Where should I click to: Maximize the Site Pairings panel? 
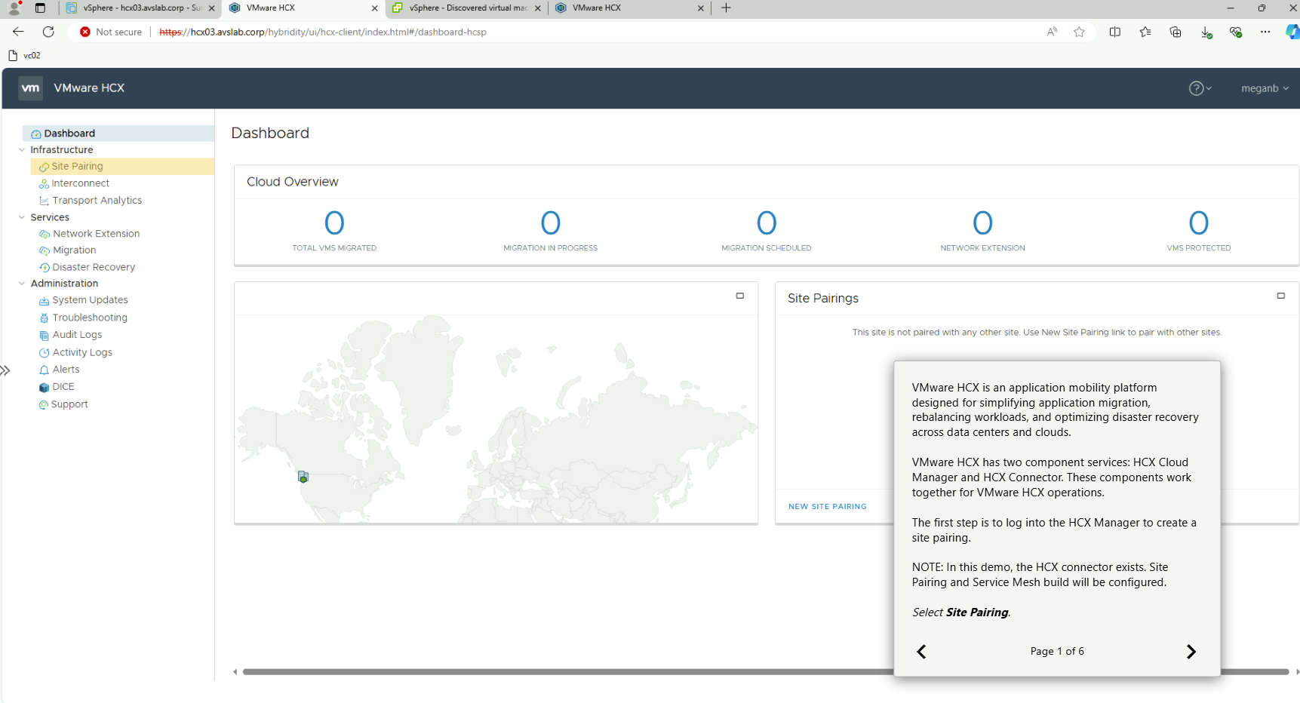[1280, 296]
